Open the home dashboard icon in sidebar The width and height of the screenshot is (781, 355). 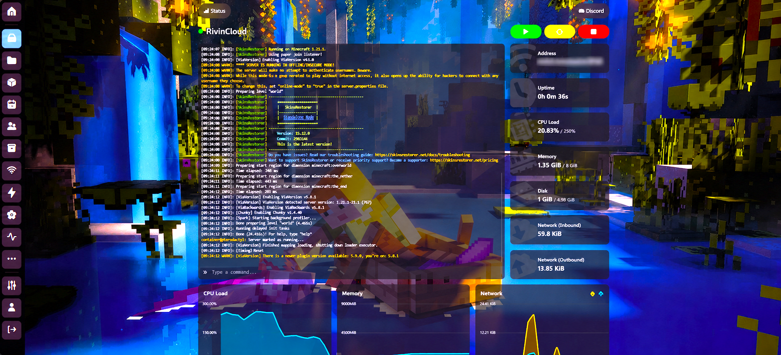[x=12, y=11]
